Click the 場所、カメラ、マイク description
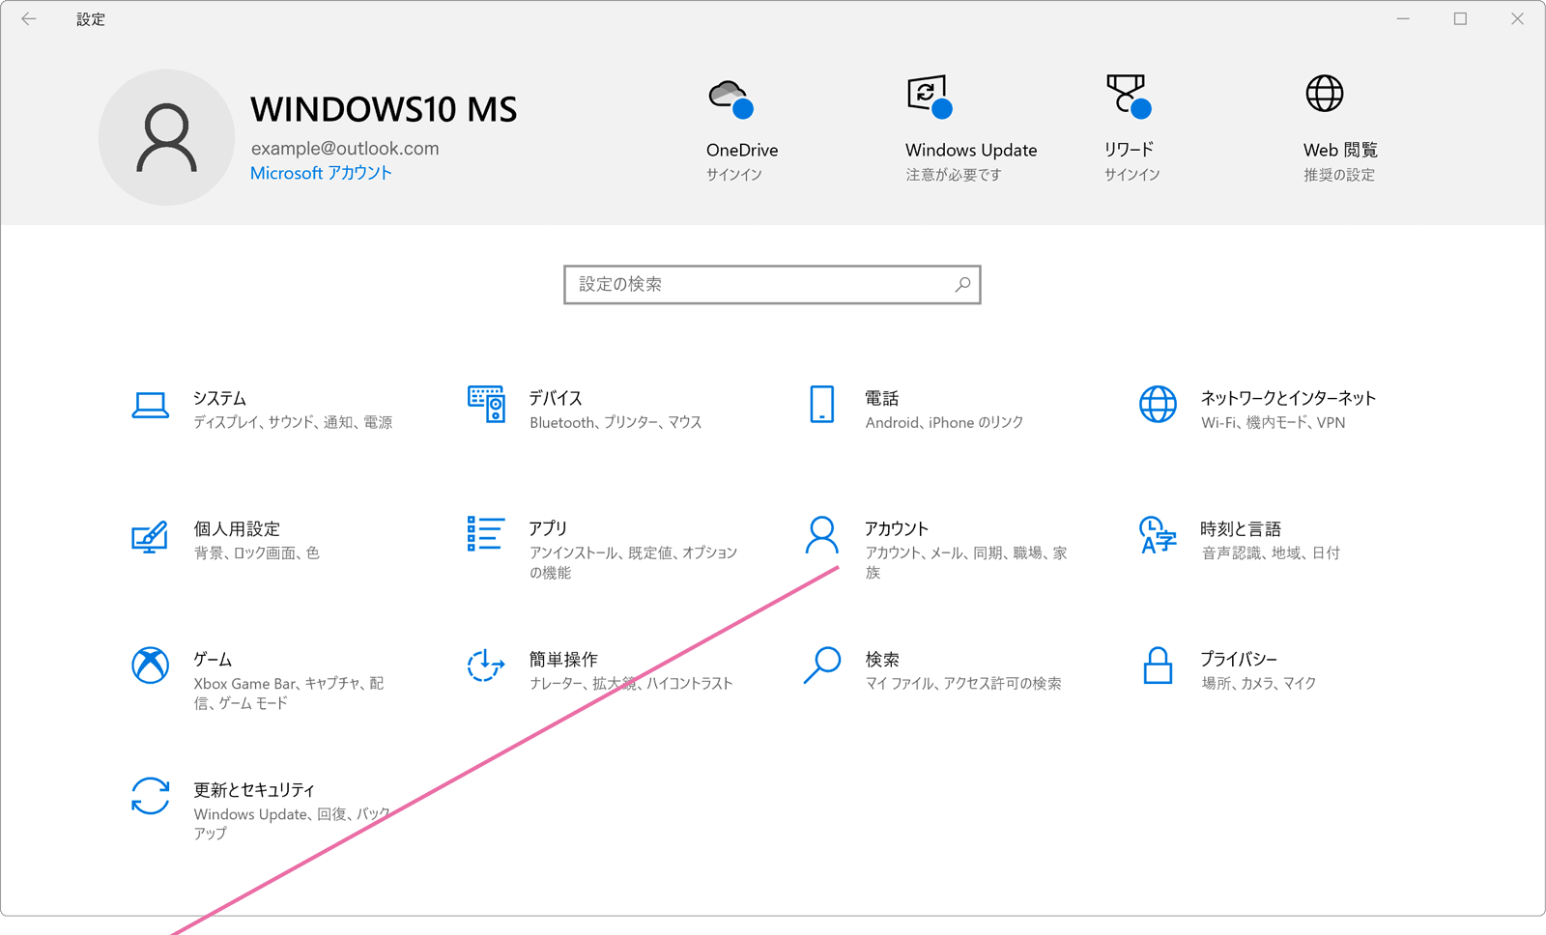Image resolution: width=1546 pixels, height=935 pixels. pos(1259,683)
